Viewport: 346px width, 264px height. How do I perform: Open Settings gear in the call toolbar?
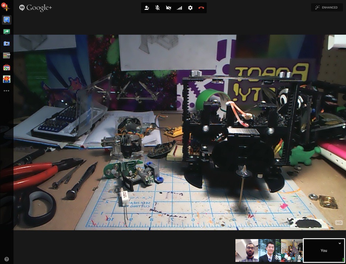190,8
